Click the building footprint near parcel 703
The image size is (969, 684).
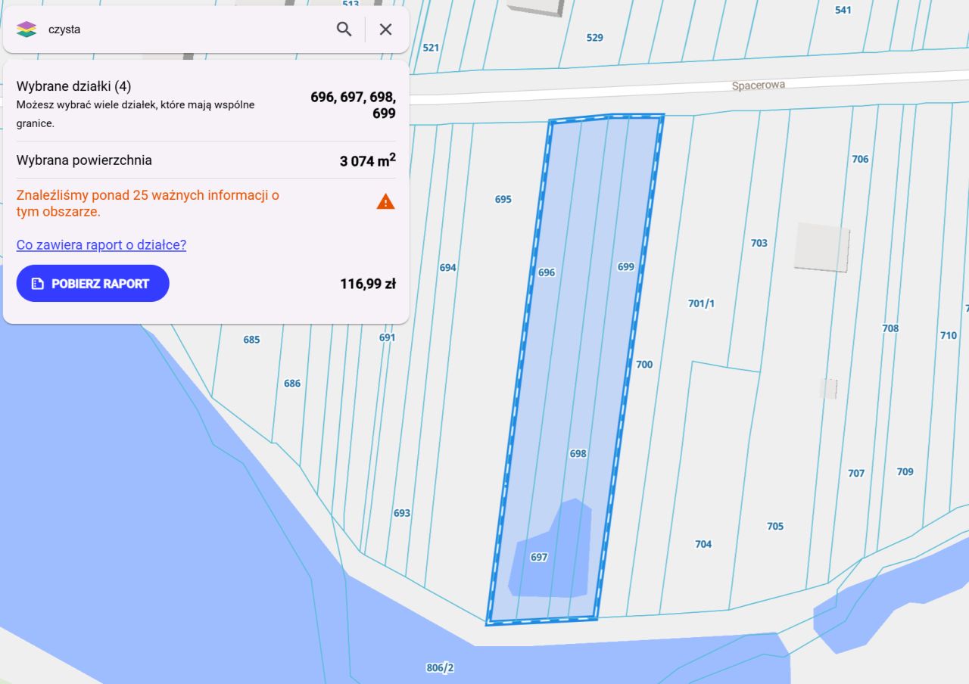tap(821, 247)
